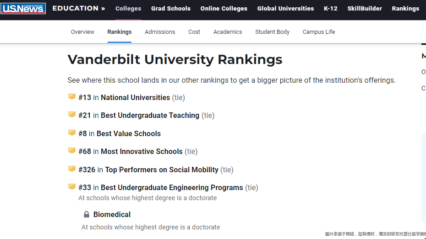This screenshot has height=239, width=426.
Task: Click the lock icon next to Biomedical
Action: point(87,214)
